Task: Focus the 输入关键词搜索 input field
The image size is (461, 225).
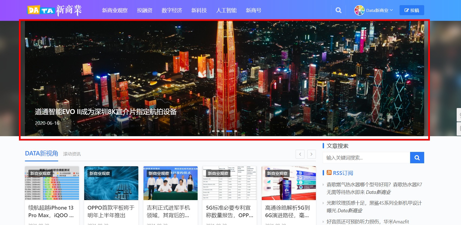Action: coord(366,158)
